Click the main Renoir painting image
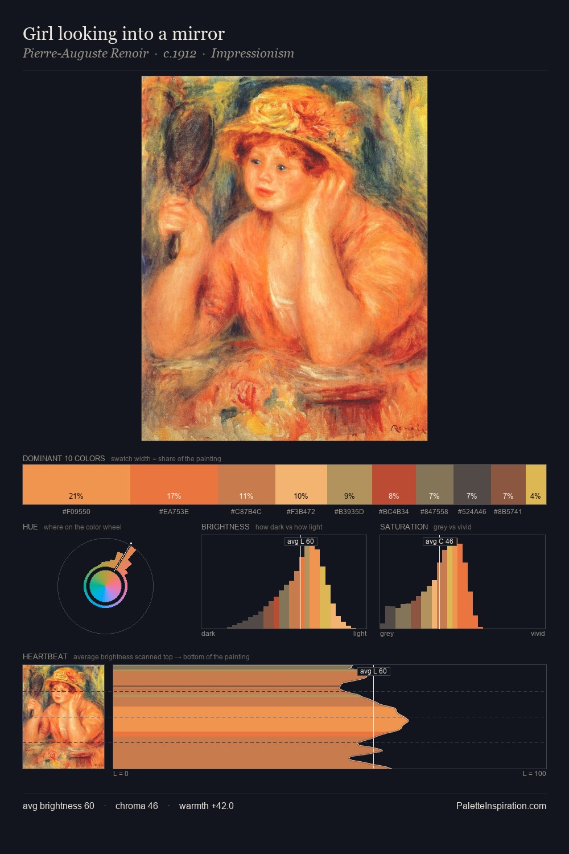The image size is (569, 854). (284, 258)
